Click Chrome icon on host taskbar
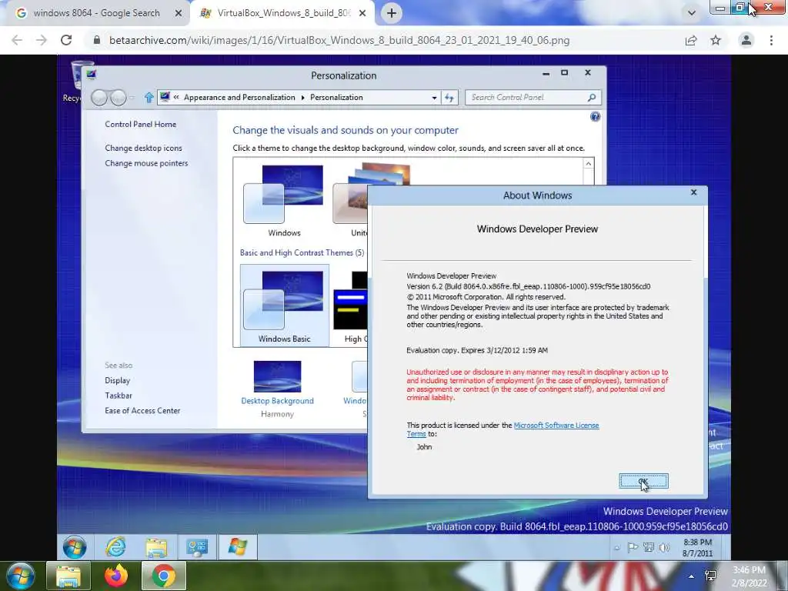The height and width of the screenshot is (591, 788). [x=163, y=576]
